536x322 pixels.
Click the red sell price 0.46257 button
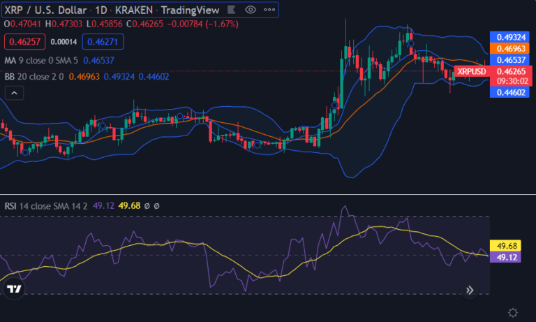tap(24, 42)
